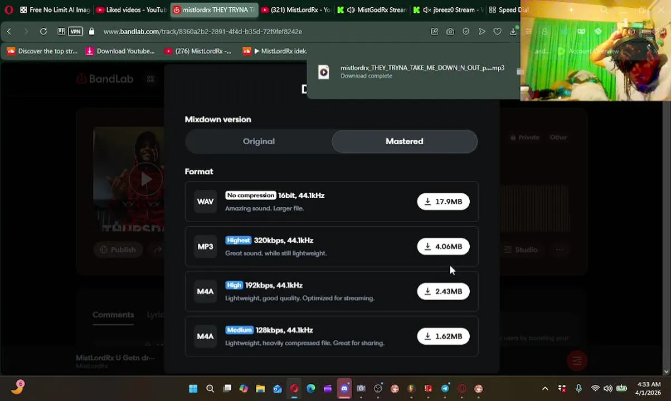This screenshot has height=401, width=671.
Task: Open the send/flow arrow icon
Action: click(x=482, y=32)
